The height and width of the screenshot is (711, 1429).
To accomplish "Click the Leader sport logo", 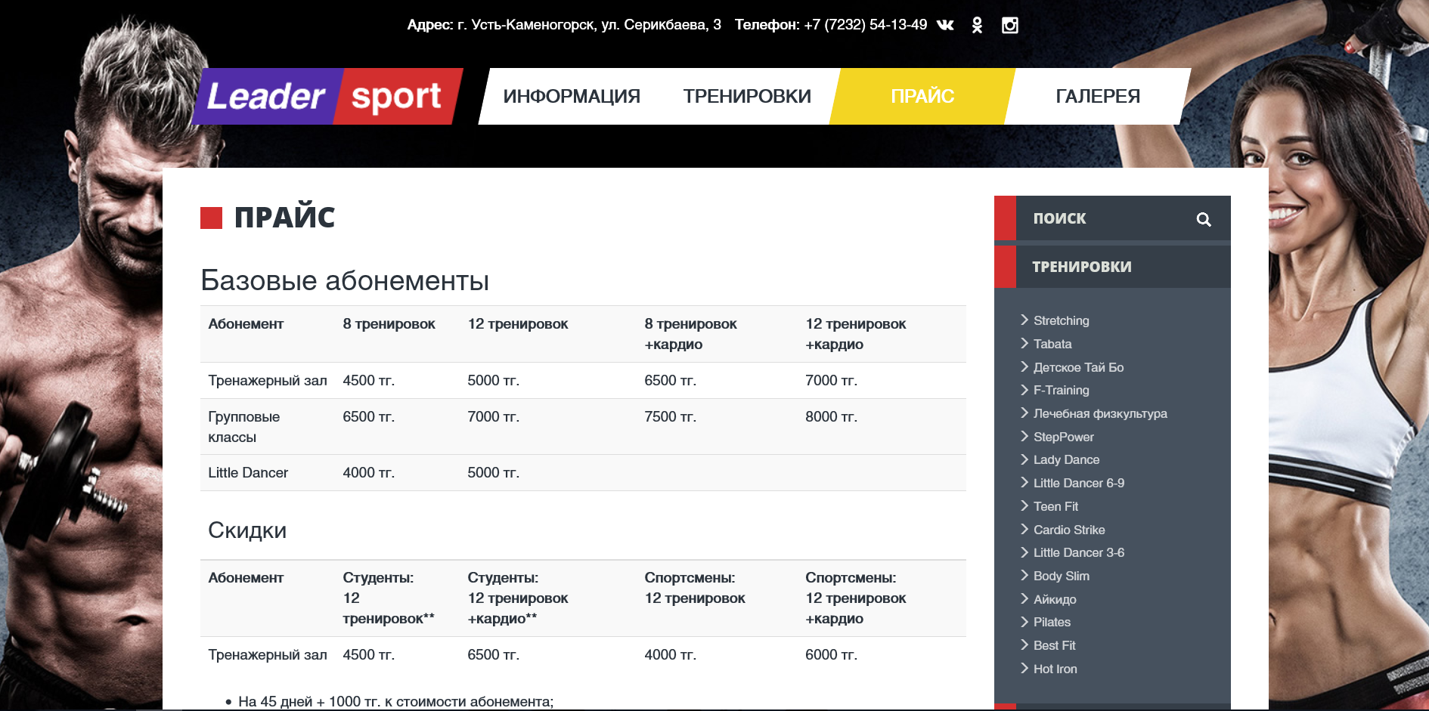I will pos(327,96).
